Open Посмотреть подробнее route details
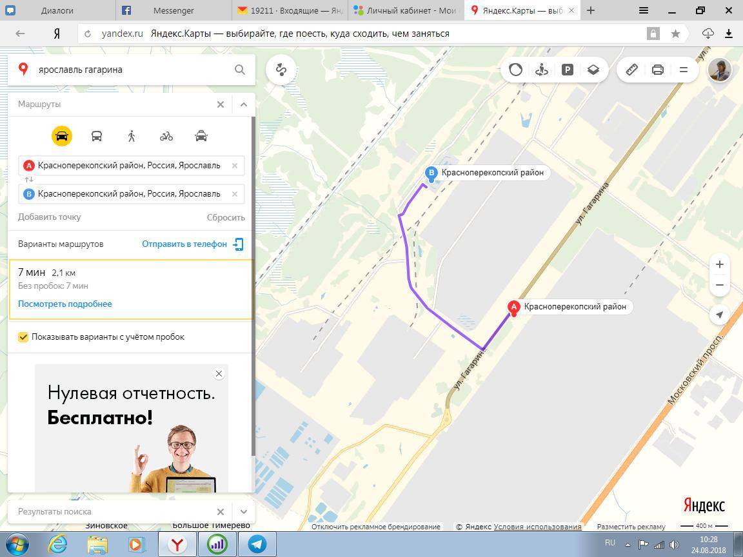This screenshot has height=557, width=743. (65, 304)
